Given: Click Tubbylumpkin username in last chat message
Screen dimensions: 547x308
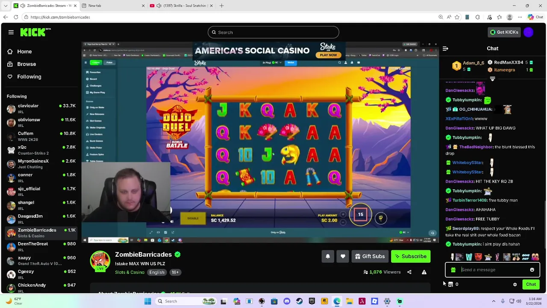Looking at the screenshot, I should (467, 244).
